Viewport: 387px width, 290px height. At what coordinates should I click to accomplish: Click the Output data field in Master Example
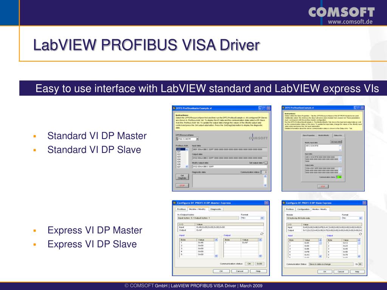(x=229, y=158)
